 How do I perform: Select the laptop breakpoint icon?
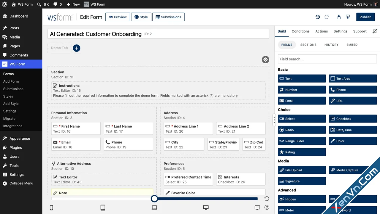(x=154, y=207)
